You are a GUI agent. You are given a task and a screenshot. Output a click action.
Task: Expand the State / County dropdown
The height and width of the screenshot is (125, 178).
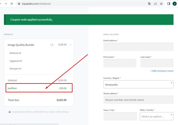pos(156,116)
